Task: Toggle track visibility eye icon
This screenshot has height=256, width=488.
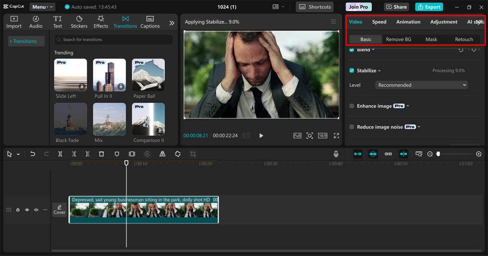Action: tap(27, 210)
